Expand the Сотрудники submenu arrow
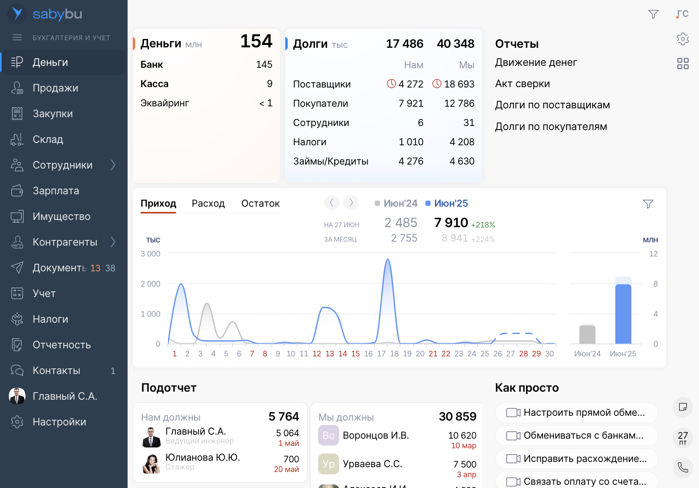The image size is (699, 488). 113,165
